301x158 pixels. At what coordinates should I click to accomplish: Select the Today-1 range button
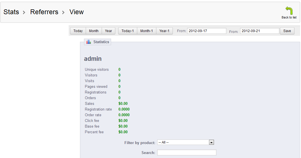[x=128, y=31]
